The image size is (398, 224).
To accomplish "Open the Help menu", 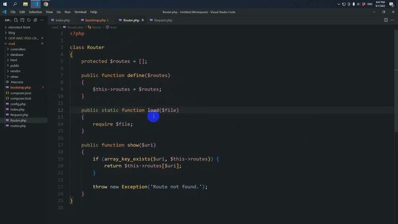I will pyautogui.click(x=94, y=12).
